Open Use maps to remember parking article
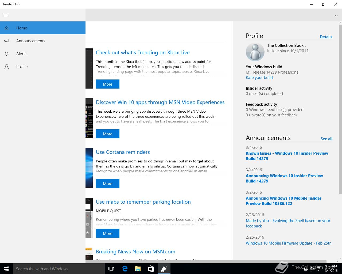 tap(143, 202)
